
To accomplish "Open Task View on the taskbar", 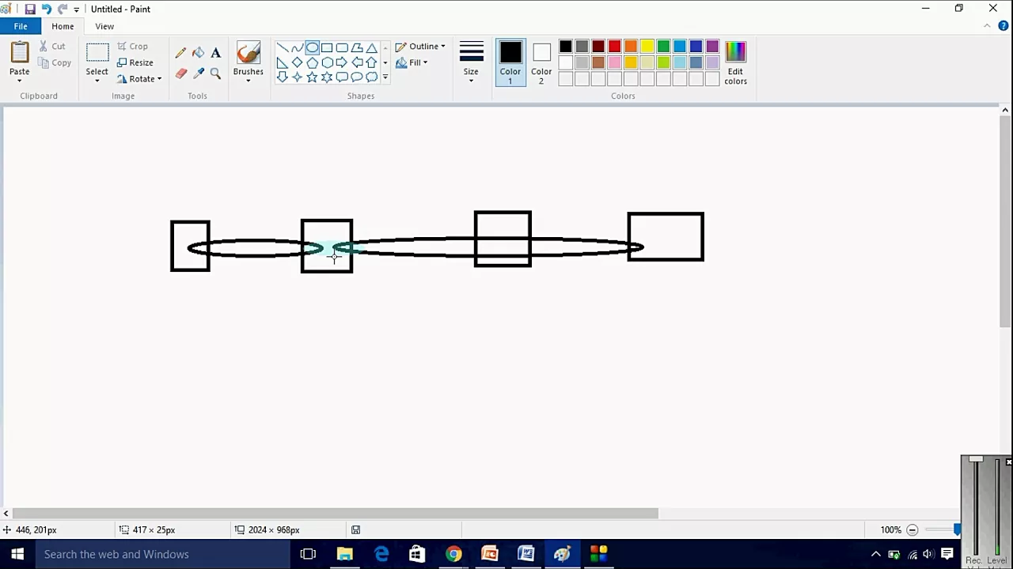I will coord(308,554).
